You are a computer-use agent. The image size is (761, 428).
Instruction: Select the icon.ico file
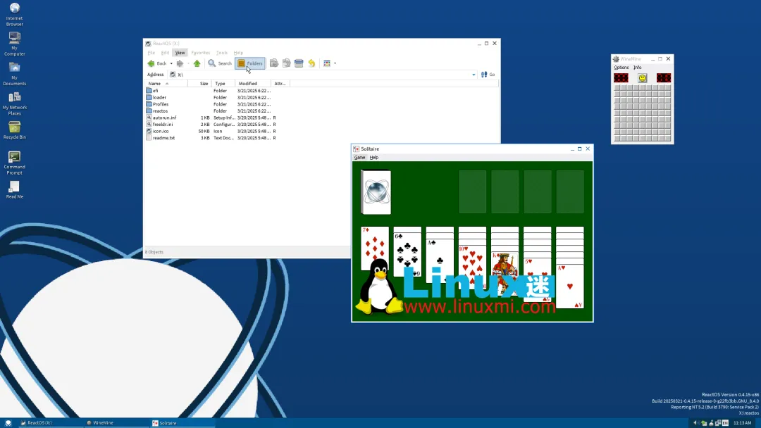158,132
